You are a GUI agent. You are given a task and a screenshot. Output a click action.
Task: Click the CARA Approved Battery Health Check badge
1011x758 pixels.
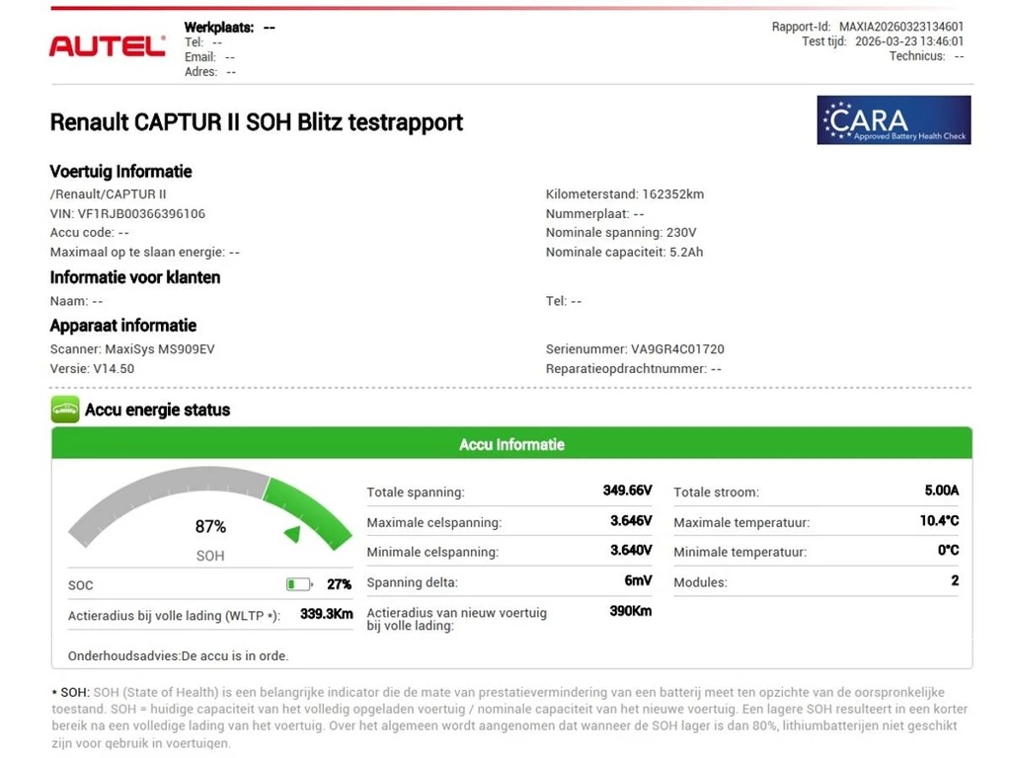point(894,120)
